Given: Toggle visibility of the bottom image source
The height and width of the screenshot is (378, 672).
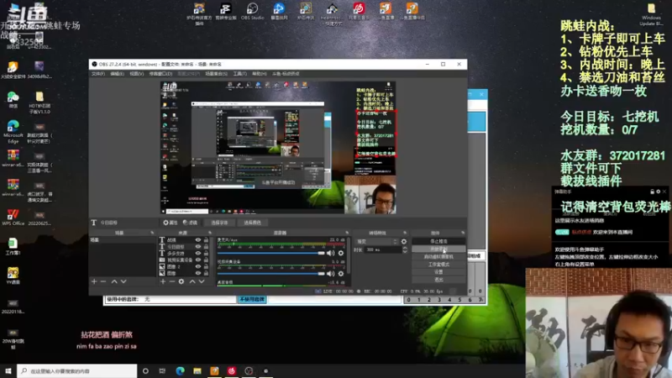Looking at the screenshot, I should (x=198, y=272).
